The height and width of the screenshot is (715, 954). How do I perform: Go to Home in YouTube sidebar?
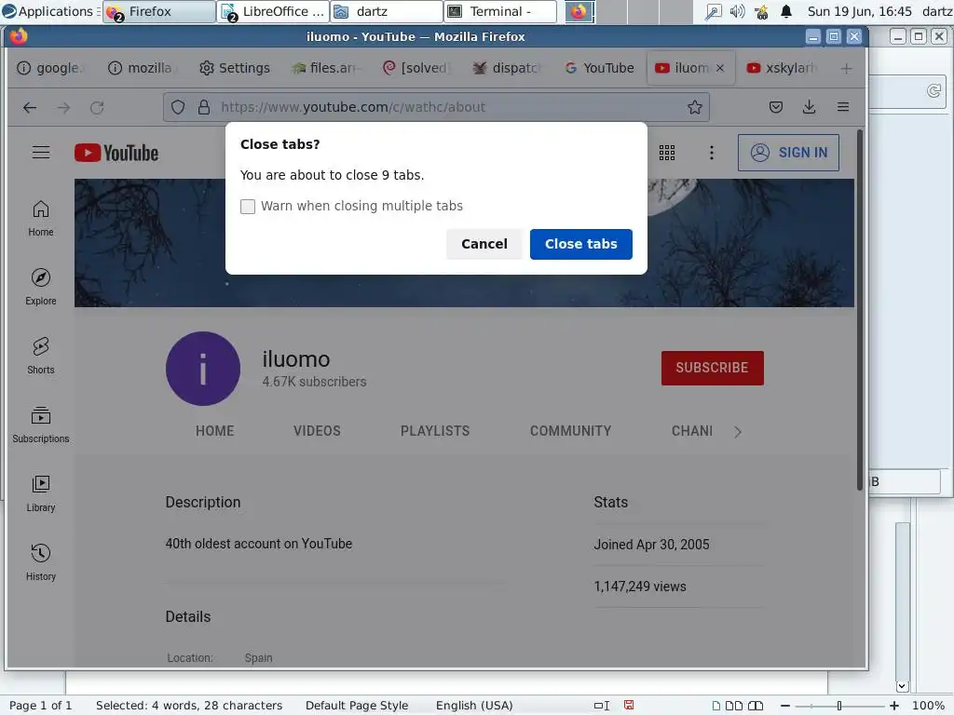[x=41, y=219]
